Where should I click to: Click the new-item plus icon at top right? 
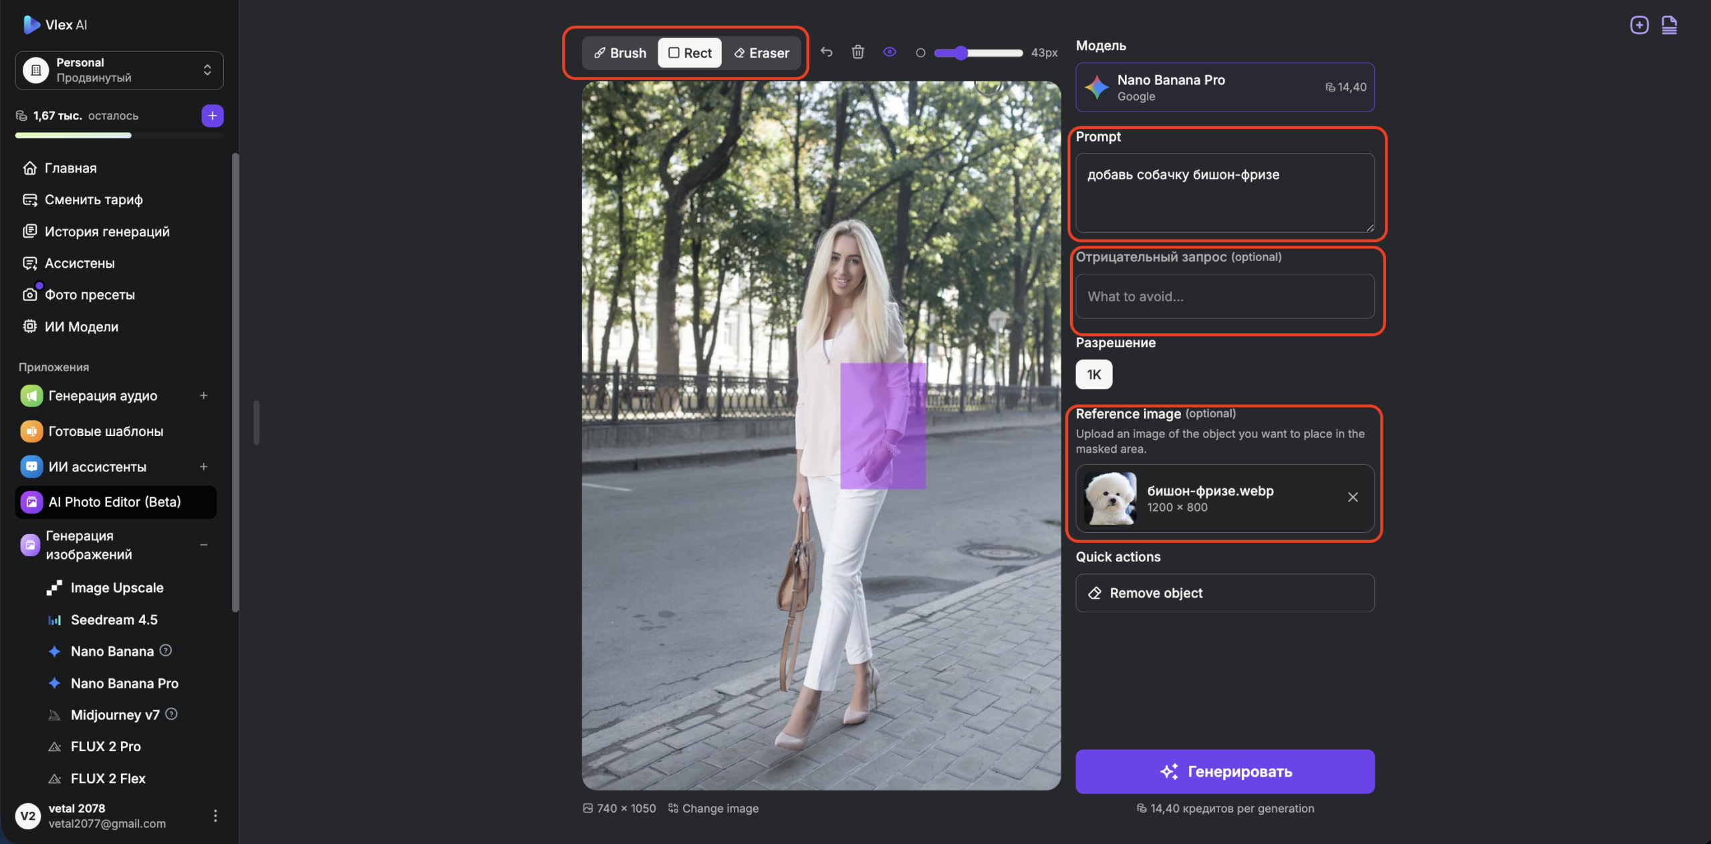1639,25
